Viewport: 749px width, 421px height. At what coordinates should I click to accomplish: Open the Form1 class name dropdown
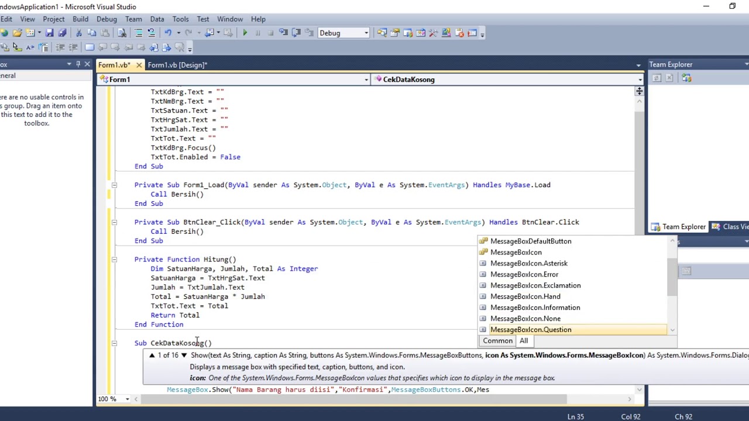pos(366,80)
